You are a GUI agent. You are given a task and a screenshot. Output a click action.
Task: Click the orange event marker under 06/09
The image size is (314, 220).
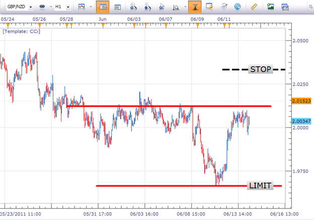pos(197,25)
